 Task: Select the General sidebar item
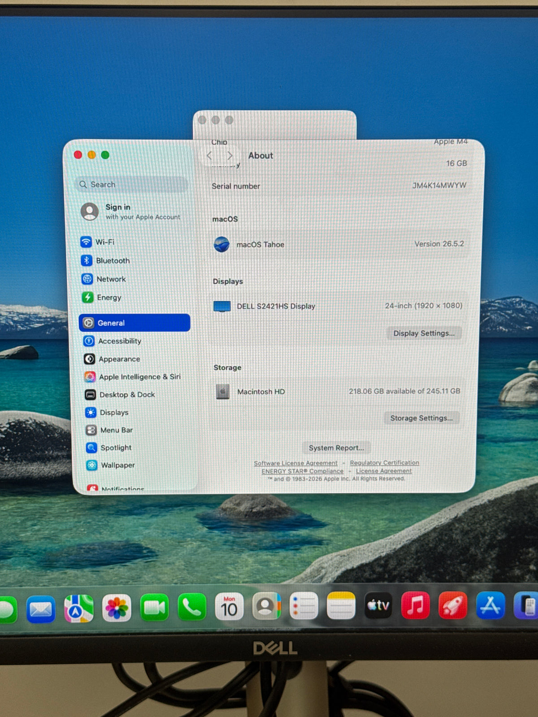[134, 323]
